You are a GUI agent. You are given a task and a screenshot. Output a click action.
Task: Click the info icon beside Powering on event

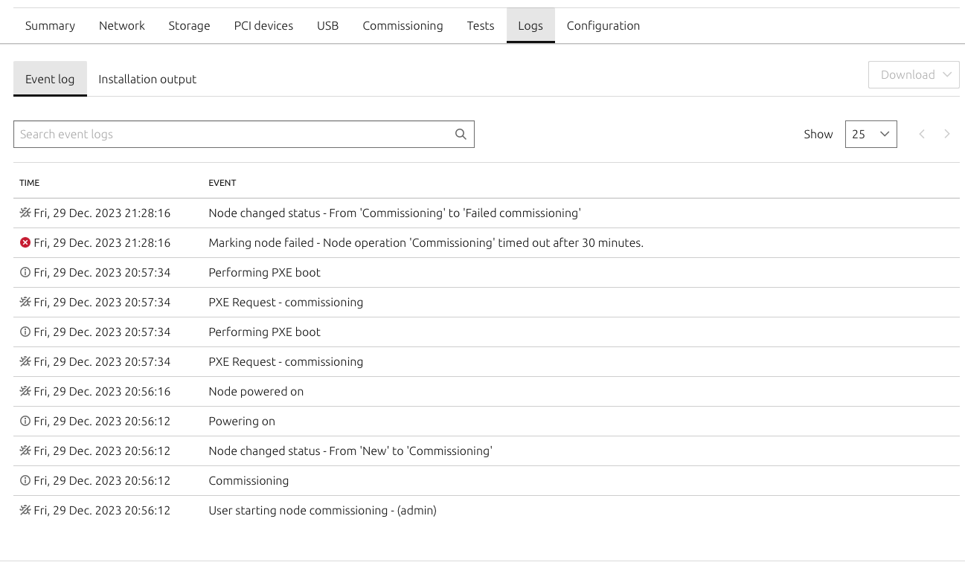pyautogui.click(x=25, y=421)
